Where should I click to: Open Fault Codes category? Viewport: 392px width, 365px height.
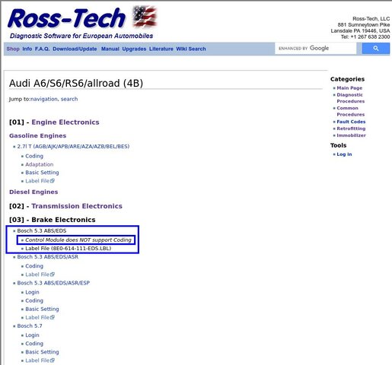coord(351,122)
